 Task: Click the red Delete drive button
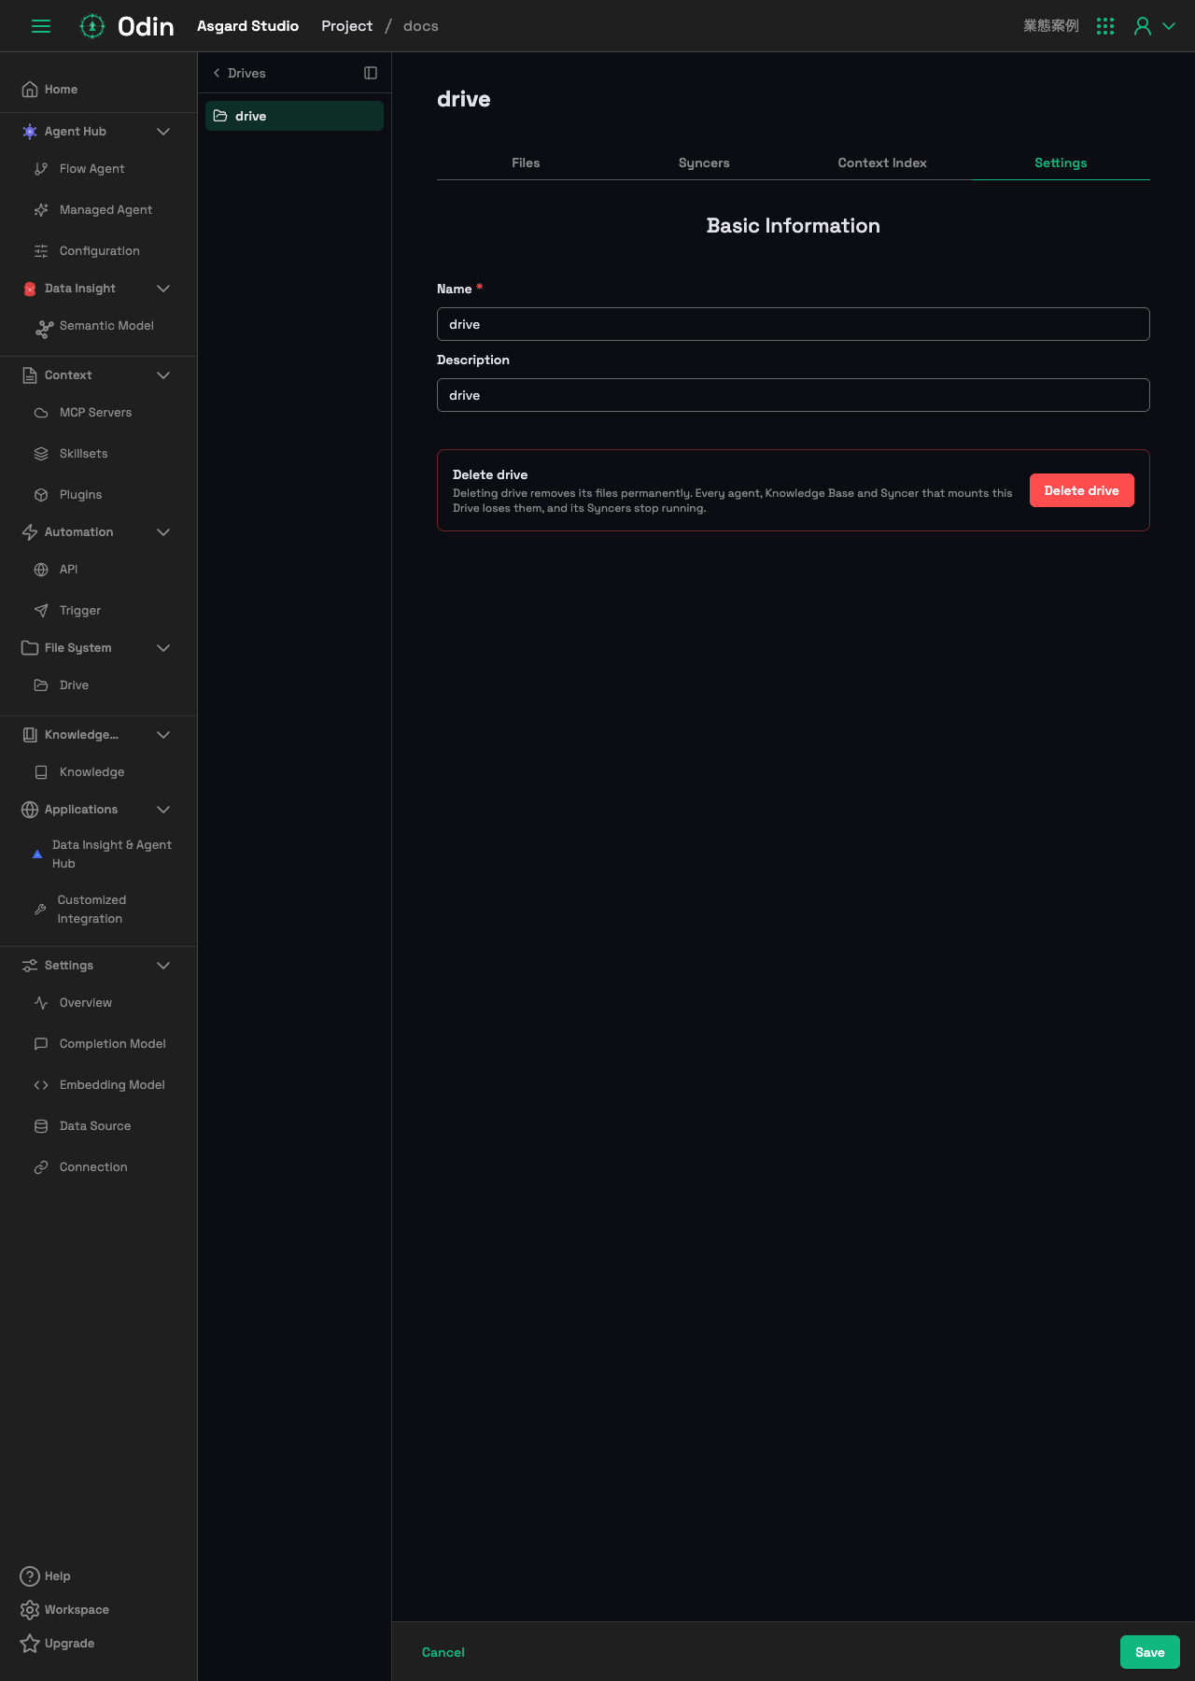click(1082, 490)
